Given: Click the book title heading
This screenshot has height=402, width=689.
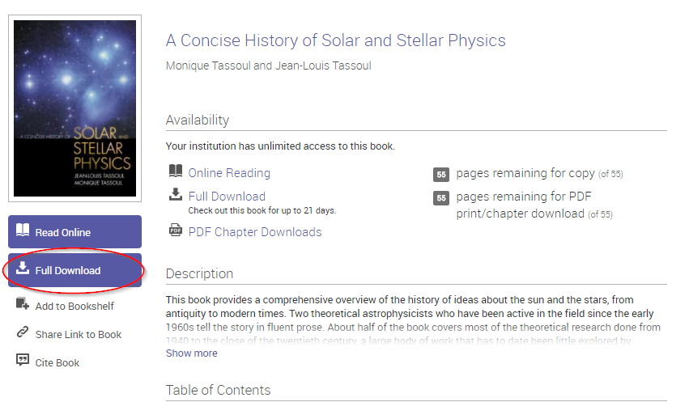Looking at the screenshot, I should [335, 40].
